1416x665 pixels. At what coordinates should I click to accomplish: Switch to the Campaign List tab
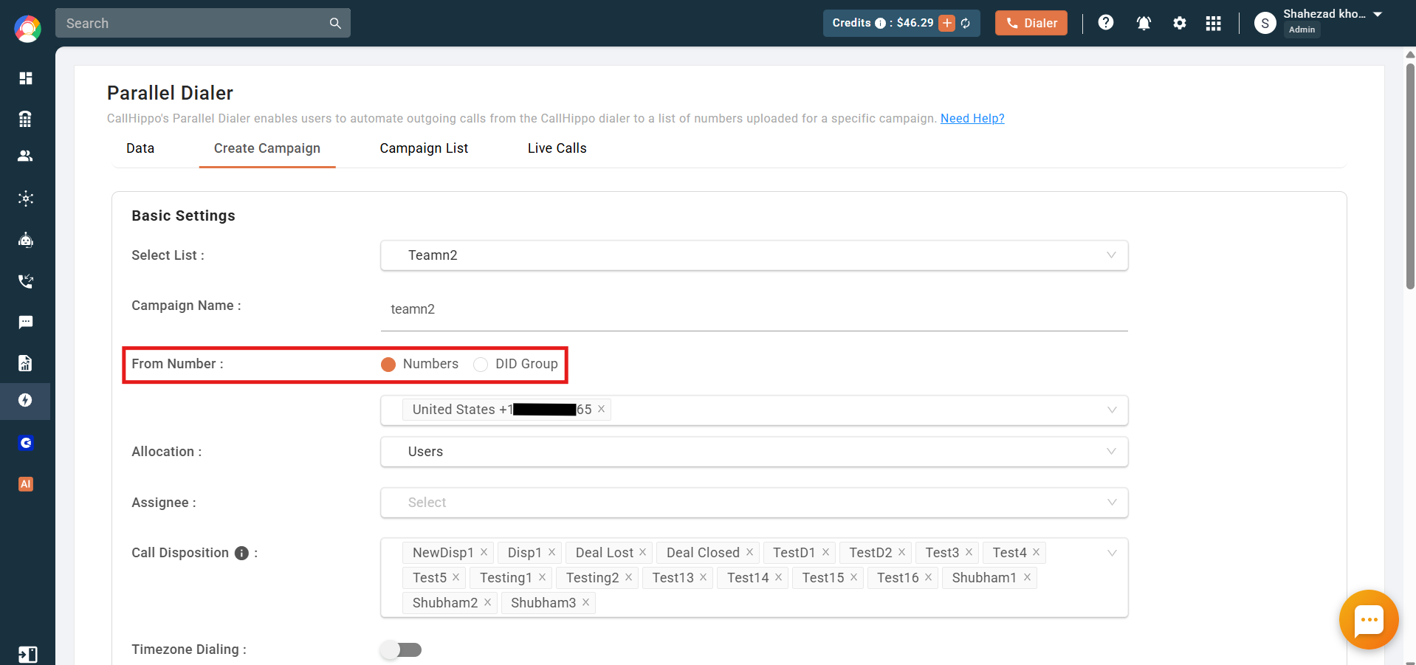tap(424, 148)
